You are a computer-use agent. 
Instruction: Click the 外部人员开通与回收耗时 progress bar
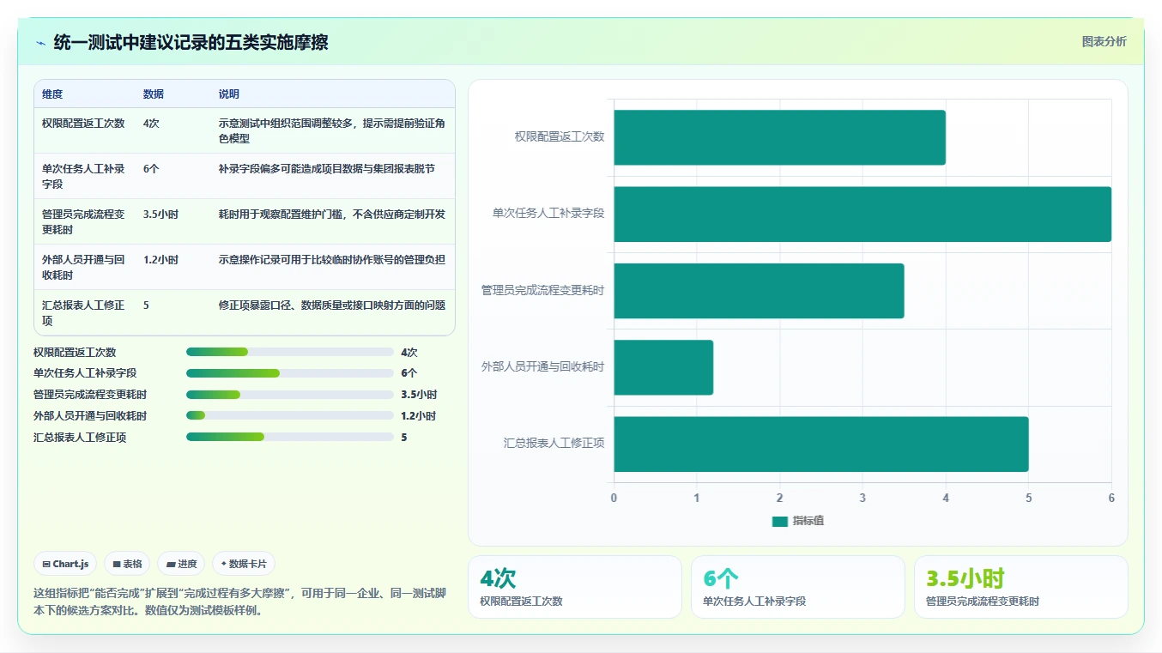[x=290, y=416]
